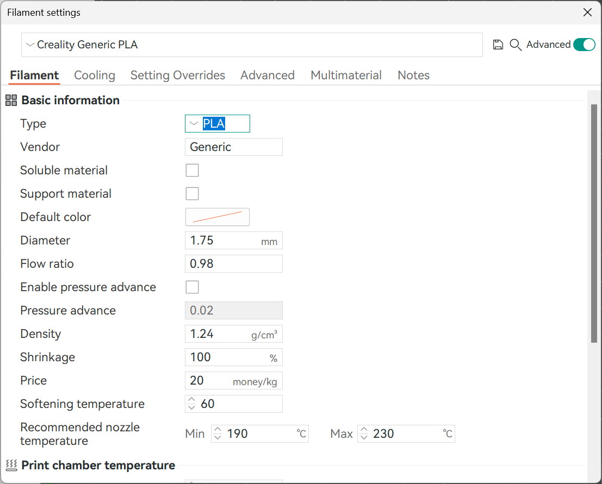Viewport: 602px width, 484px height.
Task: Lower Min nozzle temperature with down arrow
Action: click(218, 437)
